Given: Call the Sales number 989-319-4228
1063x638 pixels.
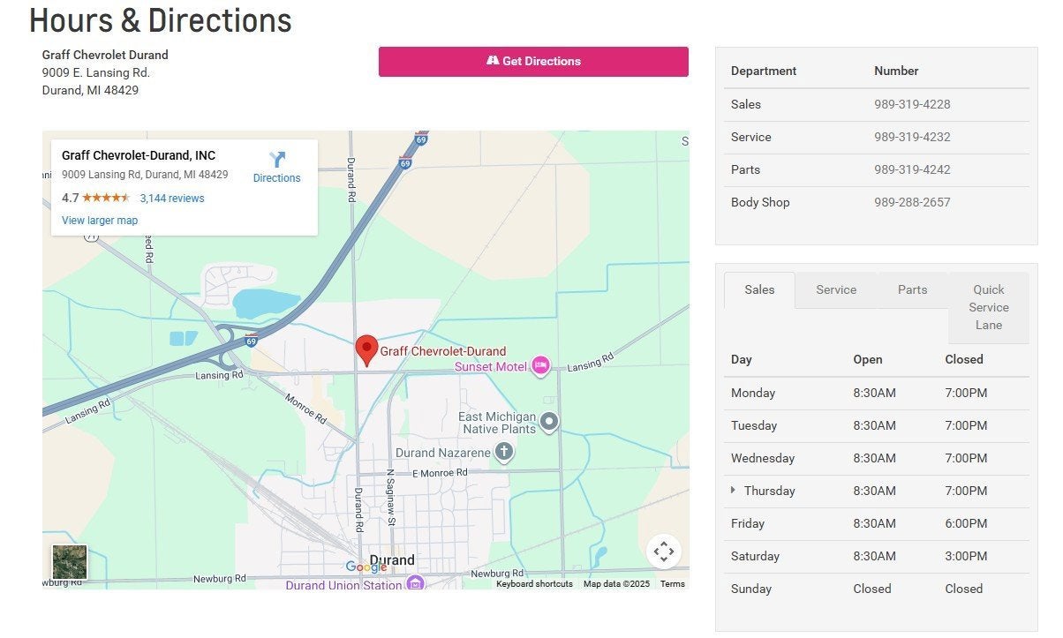Looking at the screenshot, I should coord(912,104).
